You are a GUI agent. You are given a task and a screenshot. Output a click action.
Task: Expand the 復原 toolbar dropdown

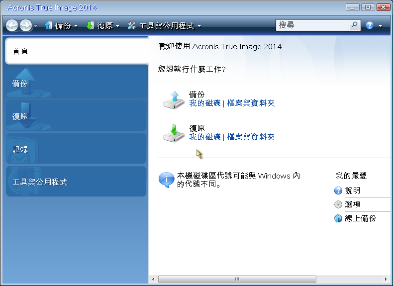[x=117, y=26]
